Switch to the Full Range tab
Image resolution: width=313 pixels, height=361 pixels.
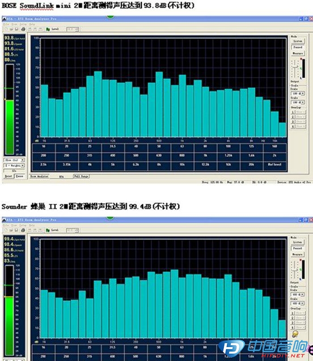point(81,177)
